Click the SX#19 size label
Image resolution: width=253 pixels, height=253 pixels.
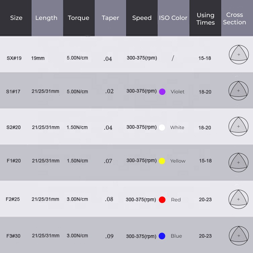[14, 58]
